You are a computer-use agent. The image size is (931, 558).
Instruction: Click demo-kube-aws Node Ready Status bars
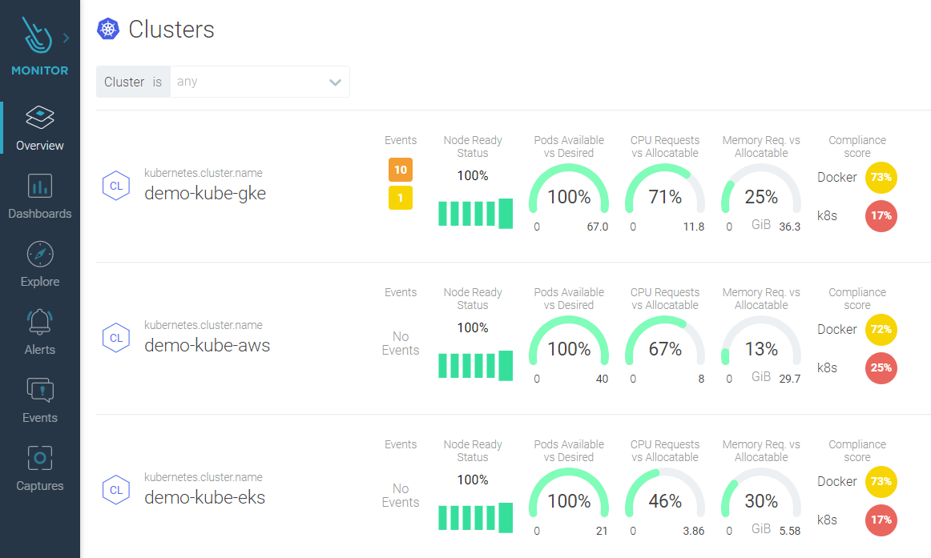click(475, 366)
